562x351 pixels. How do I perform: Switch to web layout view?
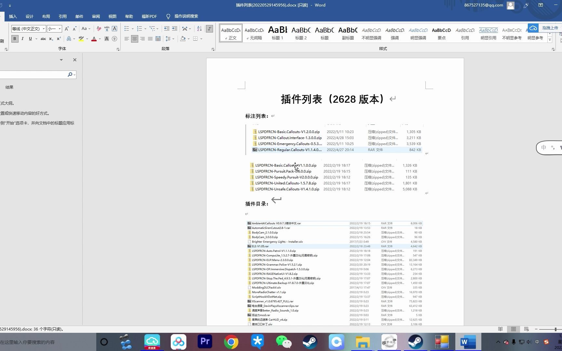[527, 329]
